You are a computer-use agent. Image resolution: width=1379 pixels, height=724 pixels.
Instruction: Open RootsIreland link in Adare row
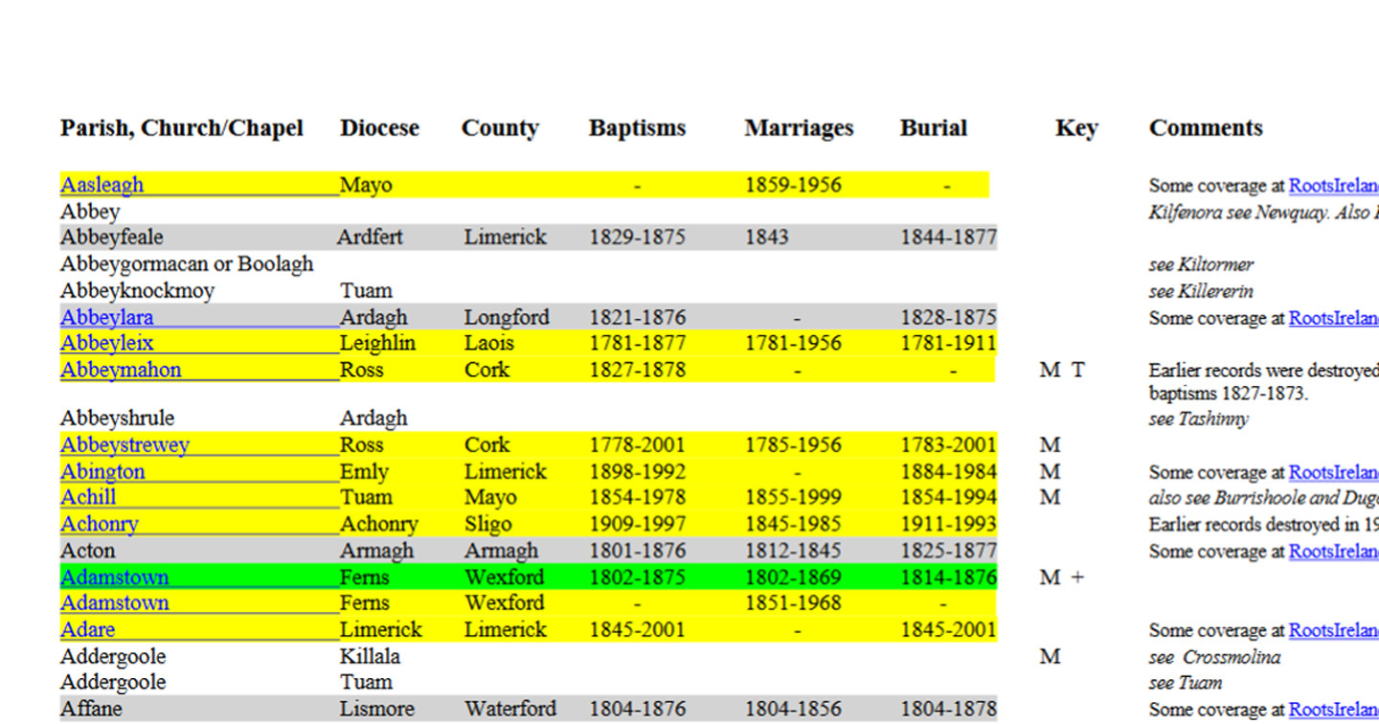pyautogui.click(x=1334, y=630)
